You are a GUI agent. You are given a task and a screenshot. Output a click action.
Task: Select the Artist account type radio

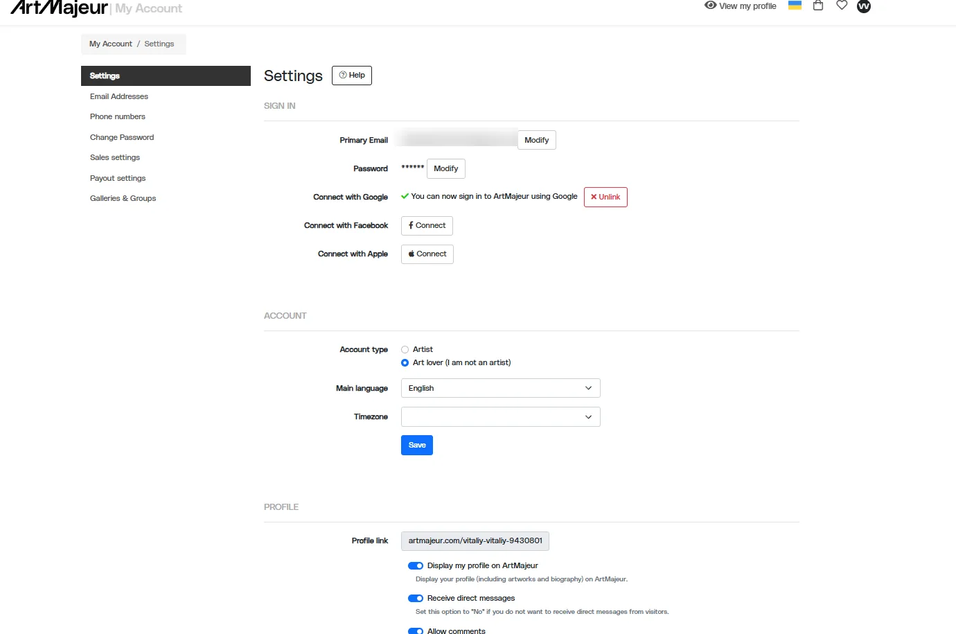click(x=405, y=350)
